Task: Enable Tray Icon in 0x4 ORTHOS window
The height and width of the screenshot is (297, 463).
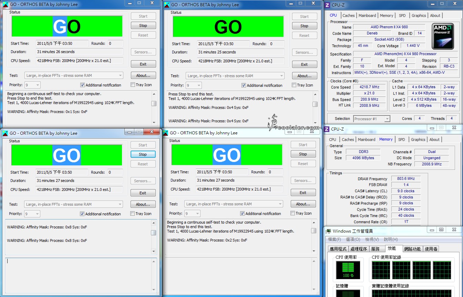Action: coord(294,85)
